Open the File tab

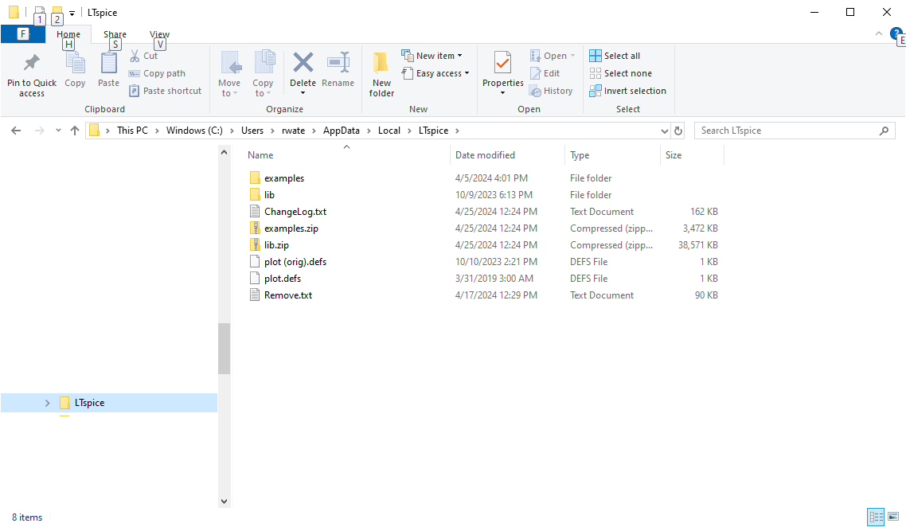(x=23, y=34)
